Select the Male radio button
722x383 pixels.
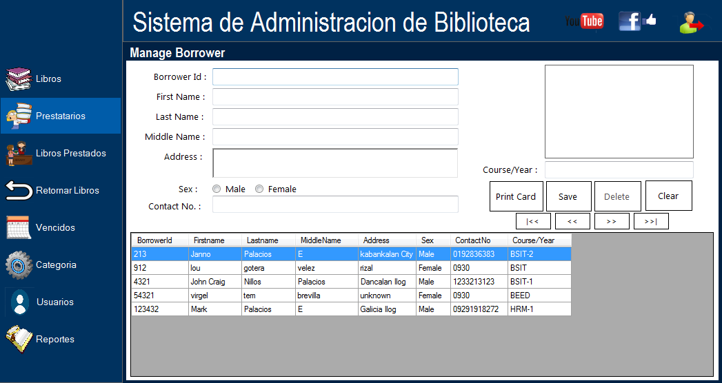coord(217,189)
